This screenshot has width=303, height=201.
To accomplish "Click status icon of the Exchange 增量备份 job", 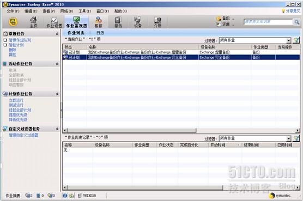I will coord(66,52).
